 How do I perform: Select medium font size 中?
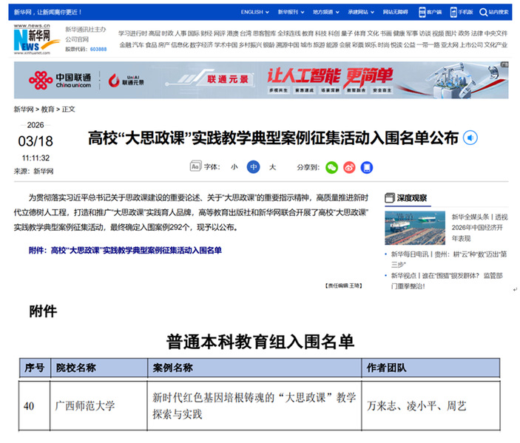pyautogui.click(x=254, y=167)
